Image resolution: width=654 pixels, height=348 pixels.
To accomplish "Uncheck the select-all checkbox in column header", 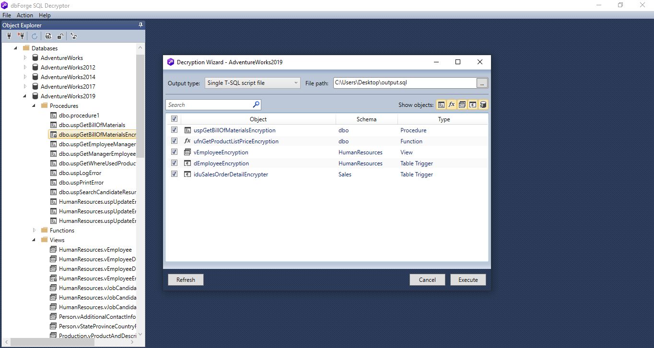I will [x=174, y=118].
